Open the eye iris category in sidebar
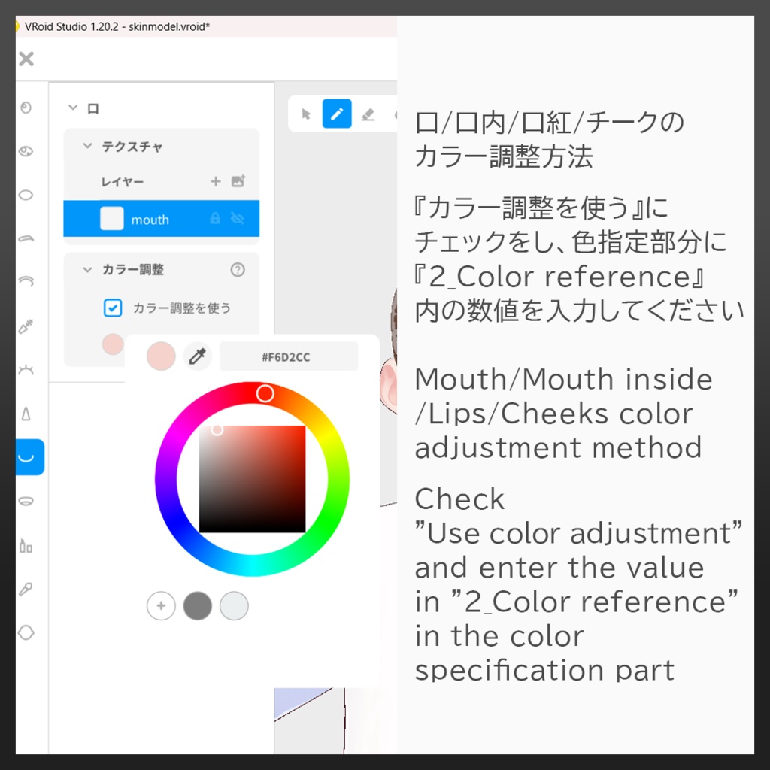 coord(26,151)
